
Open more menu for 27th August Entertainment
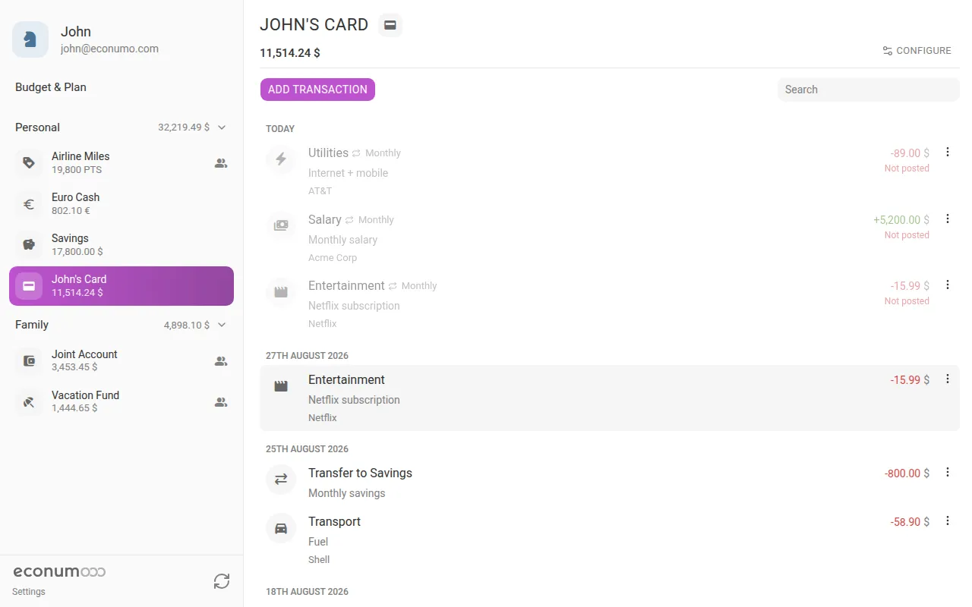[x=947, y=379]
